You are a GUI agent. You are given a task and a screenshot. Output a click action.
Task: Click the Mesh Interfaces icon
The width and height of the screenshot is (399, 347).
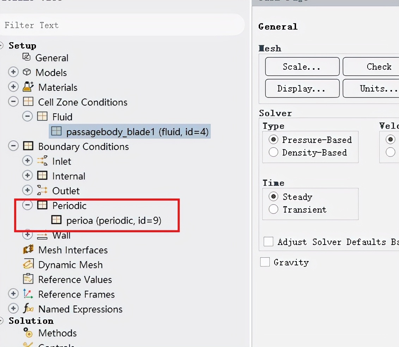point(28,250)
